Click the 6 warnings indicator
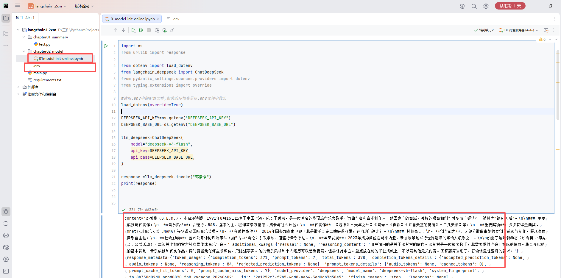 click(542, 39)
